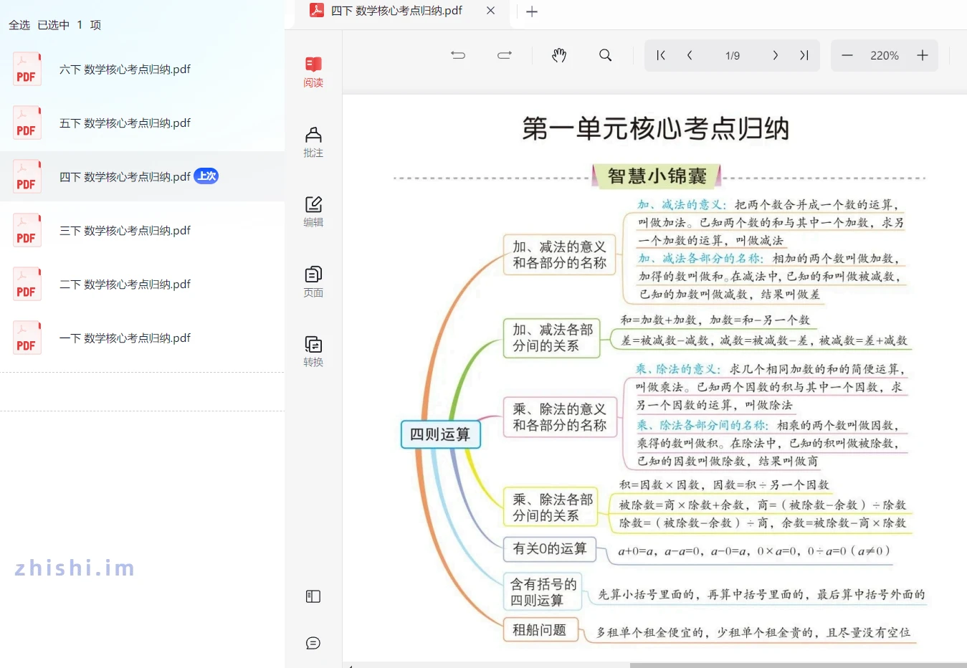This screenshot has height=668, width=967.
Task: Open the 编辑 edit tool
Action: [313, 212]
